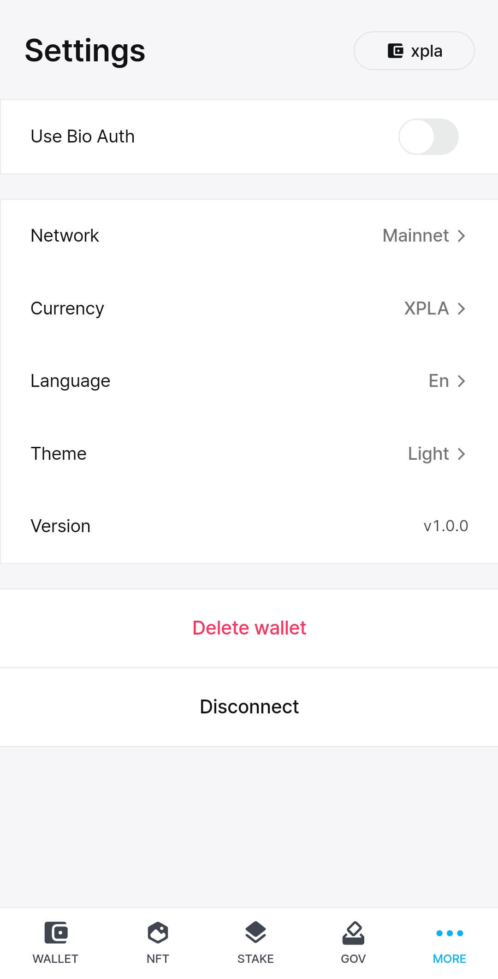
Task: Go to the Stake layers icon
Action: tap(255, 932)
